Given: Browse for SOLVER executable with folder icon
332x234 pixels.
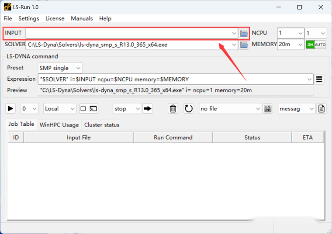Looking at the screenshot, I should click(x=244, y=45).
